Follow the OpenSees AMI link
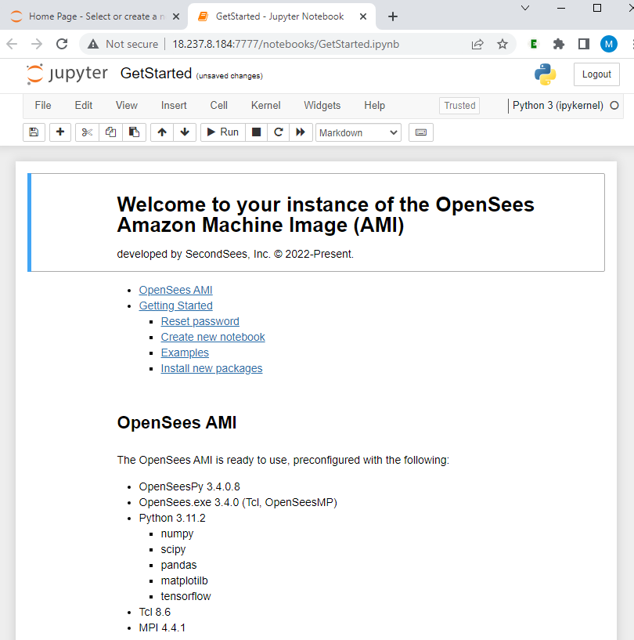The image size is (634, 640). (x=175, y=290)
